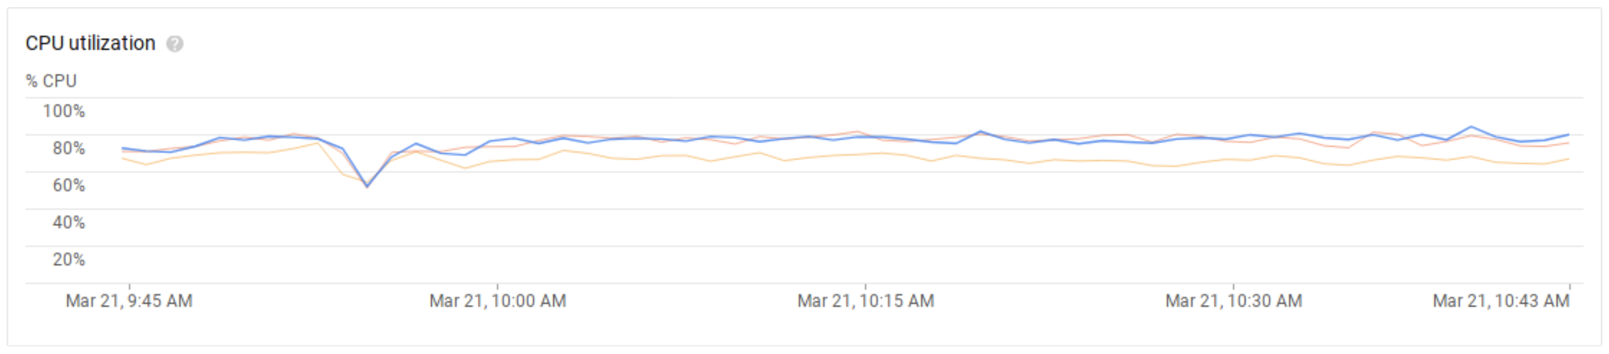Screen dimensions: 1609x354
Task: Click the "% CPU" axis unit label
Action: tap(51, 81)
